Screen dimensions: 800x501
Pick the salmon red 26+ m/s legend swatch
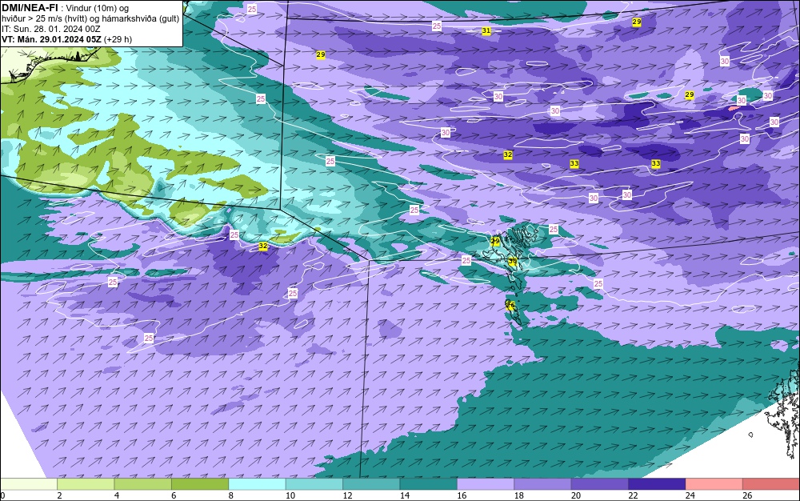point(771,484)
